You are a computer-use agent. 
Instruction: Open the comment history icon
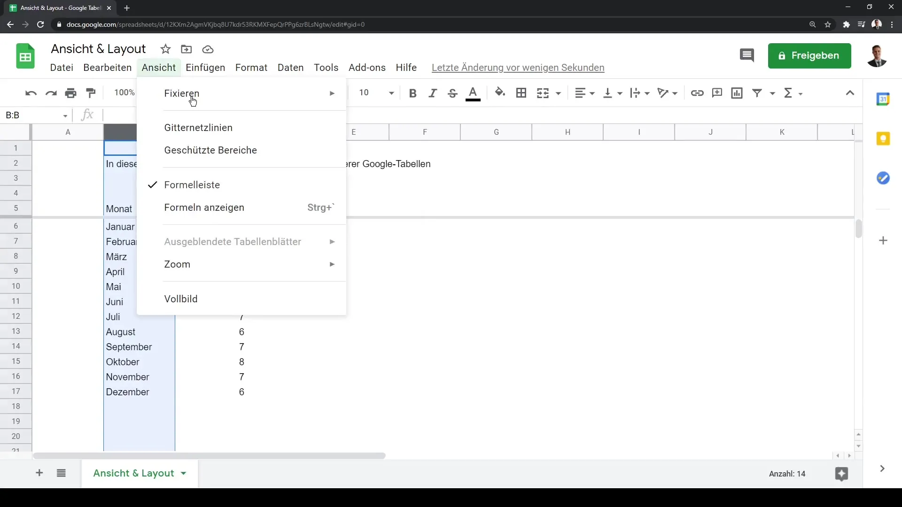click(x=747, y=55)
